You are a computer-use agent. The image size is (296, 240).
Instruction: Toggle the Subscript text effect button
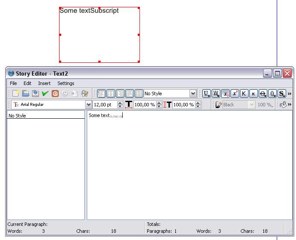225,94
